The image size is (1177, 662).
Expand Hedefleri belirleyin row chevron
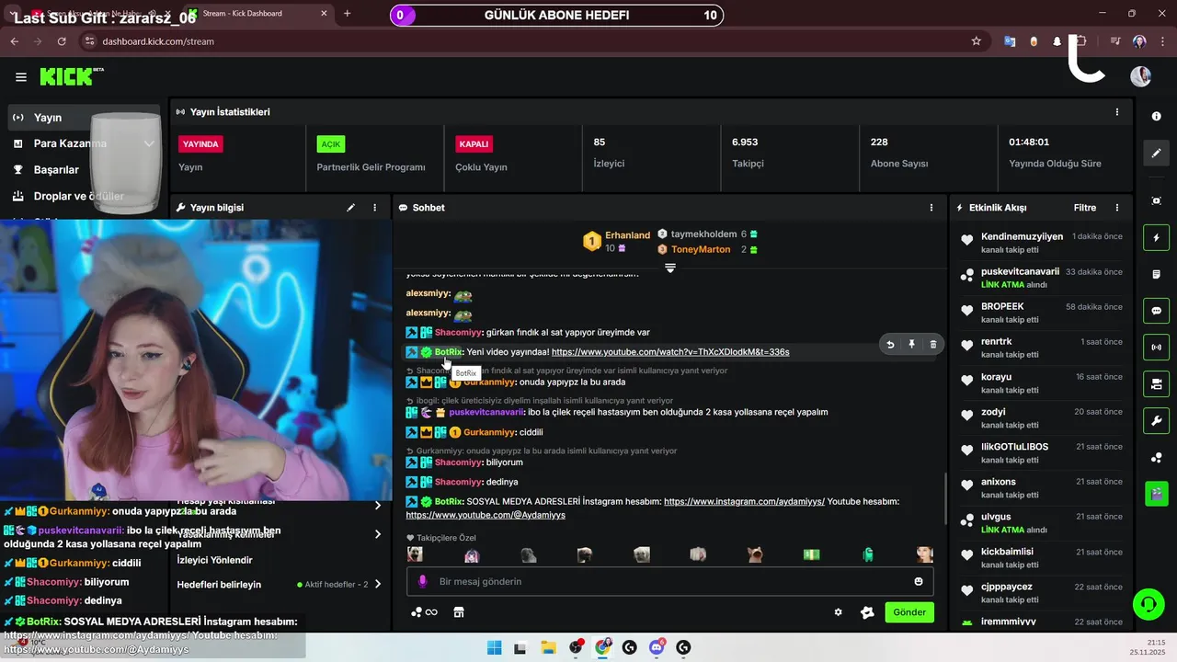tap(378, 584)
